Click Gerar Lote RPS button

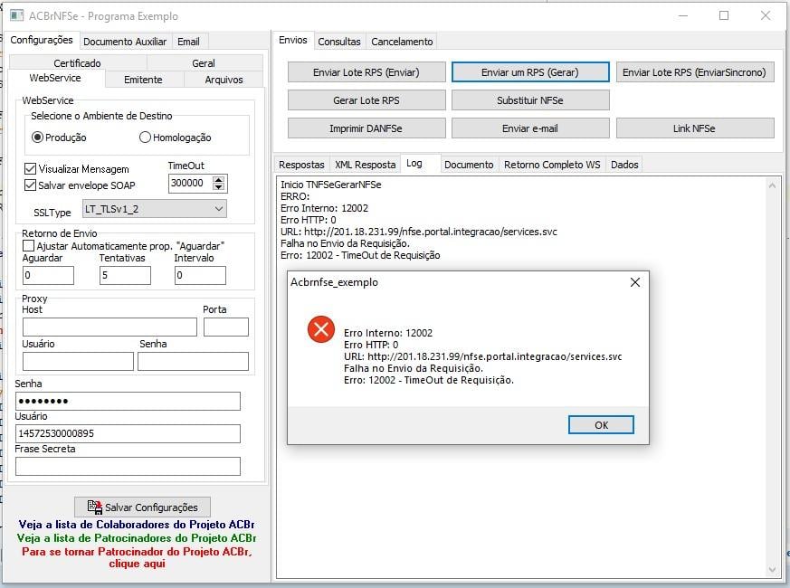366,100
